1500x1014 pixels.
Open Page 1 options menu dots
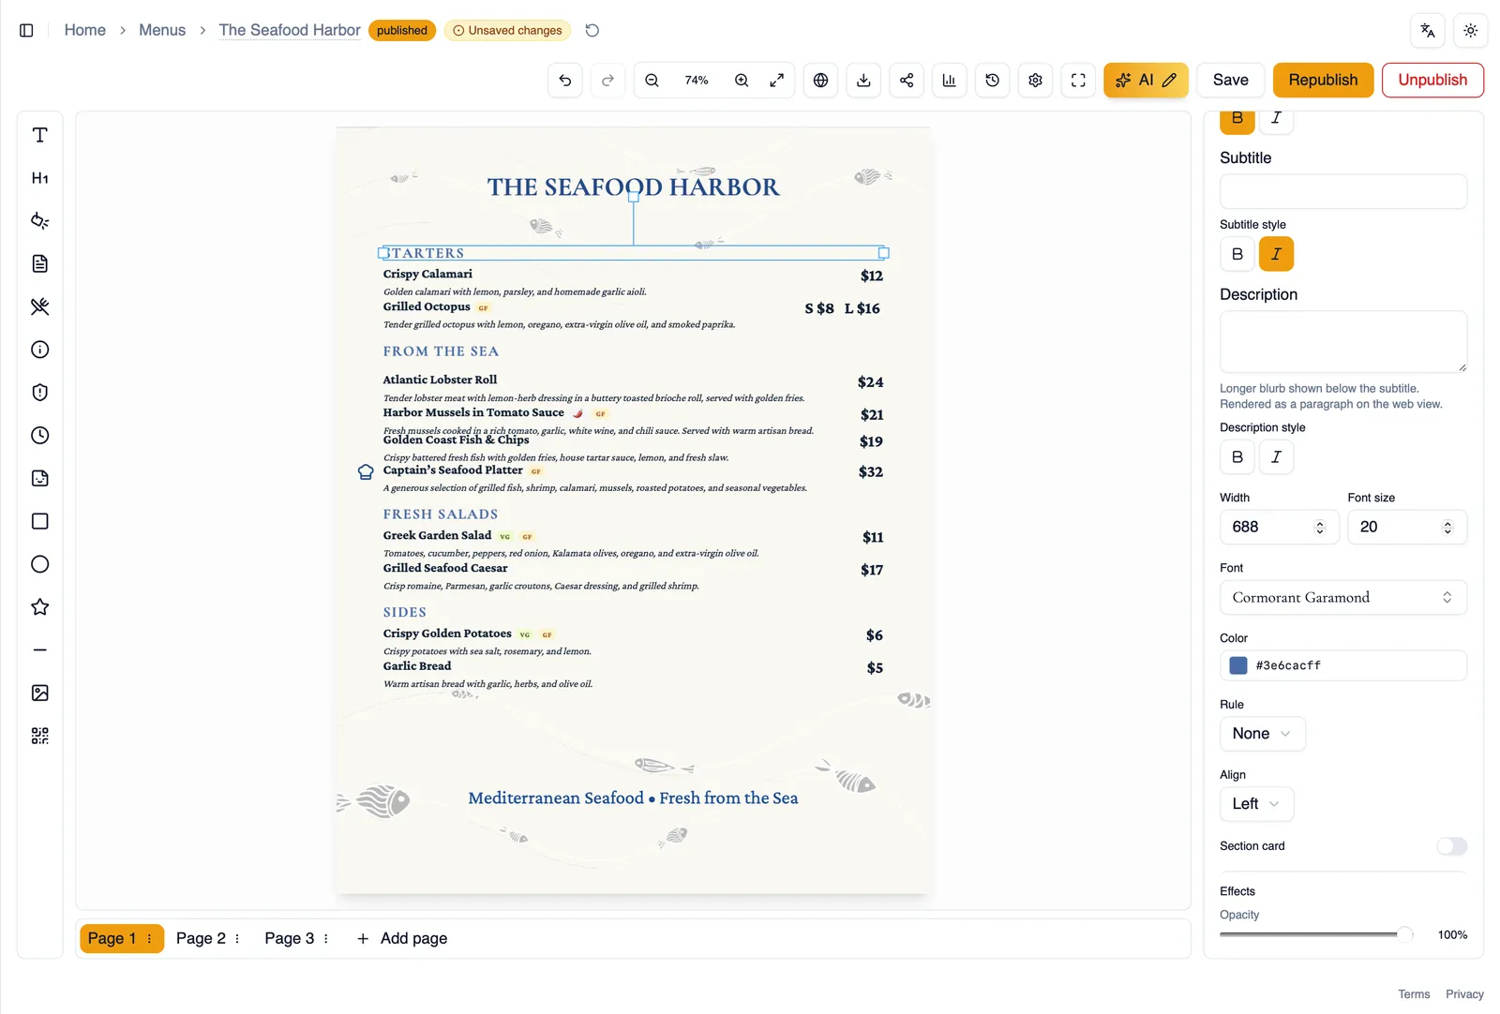pyautogui.click(x=150, y=939)
